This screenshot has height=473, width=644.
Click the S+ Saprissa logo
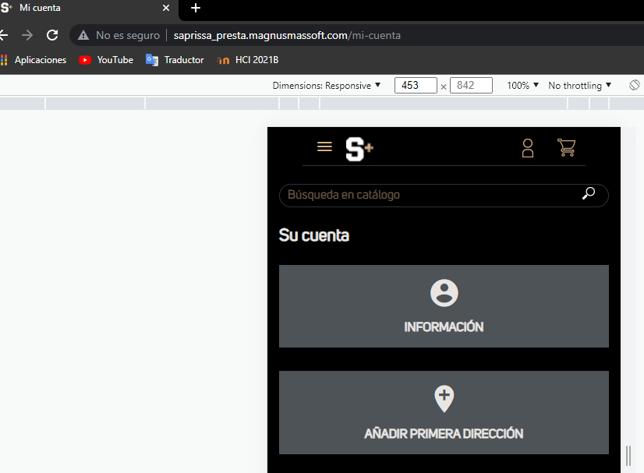[358, 149]
